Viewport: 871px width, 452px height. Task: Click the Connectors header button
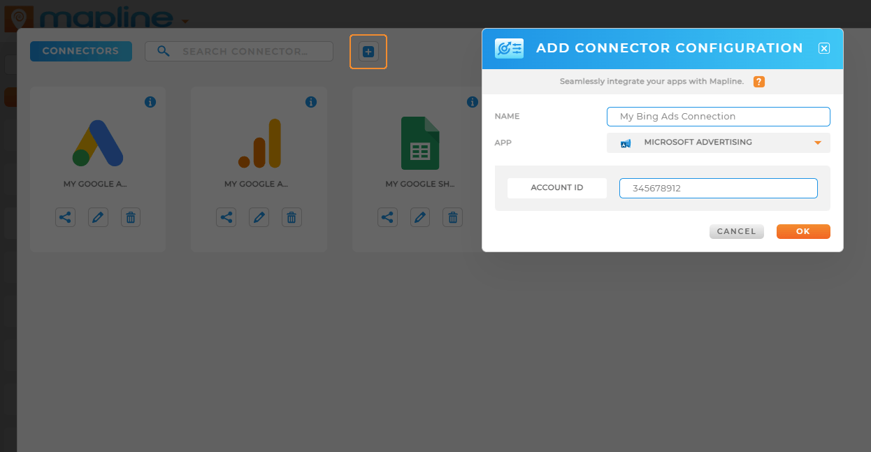(x=80, y=51)
